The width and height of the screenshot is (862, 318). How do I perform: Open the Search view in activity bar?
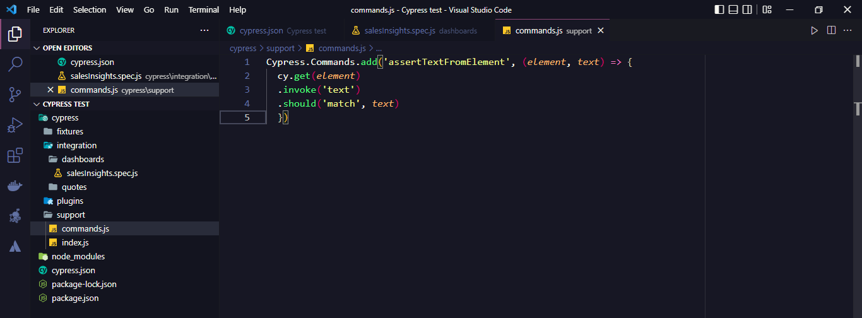[15, 64]
